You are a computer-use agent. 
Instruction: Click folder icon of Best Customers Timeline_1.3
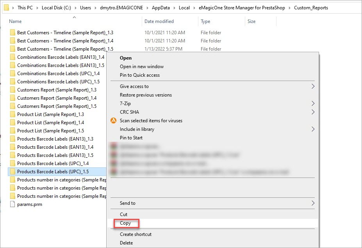[12, 32]
